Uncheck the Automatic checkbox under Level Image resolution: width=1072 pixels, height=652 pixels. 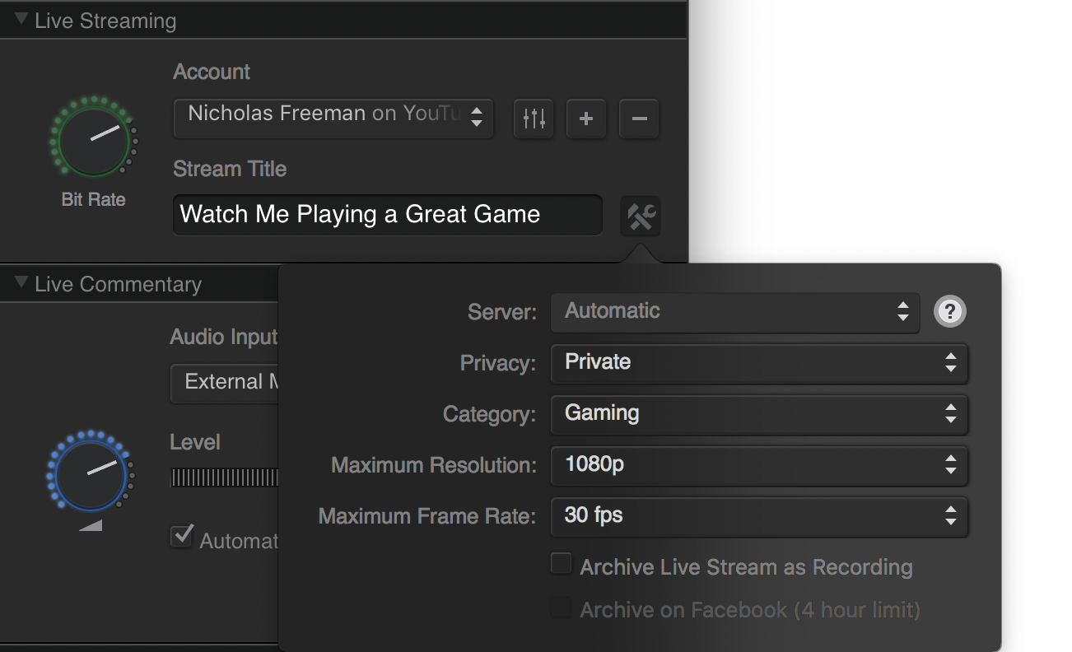181,537
